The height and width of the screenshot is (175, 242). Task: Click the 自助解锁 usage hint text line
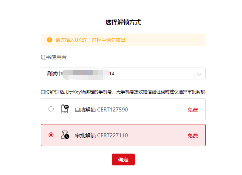[123, 92]
